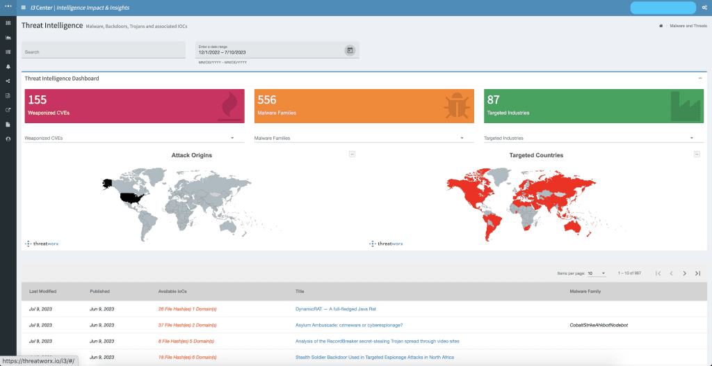Image resolution: width=712 pixels, height=366 pixels.
Task: Open Targeted Countries chart export menu
Action: tap(697, 154)
